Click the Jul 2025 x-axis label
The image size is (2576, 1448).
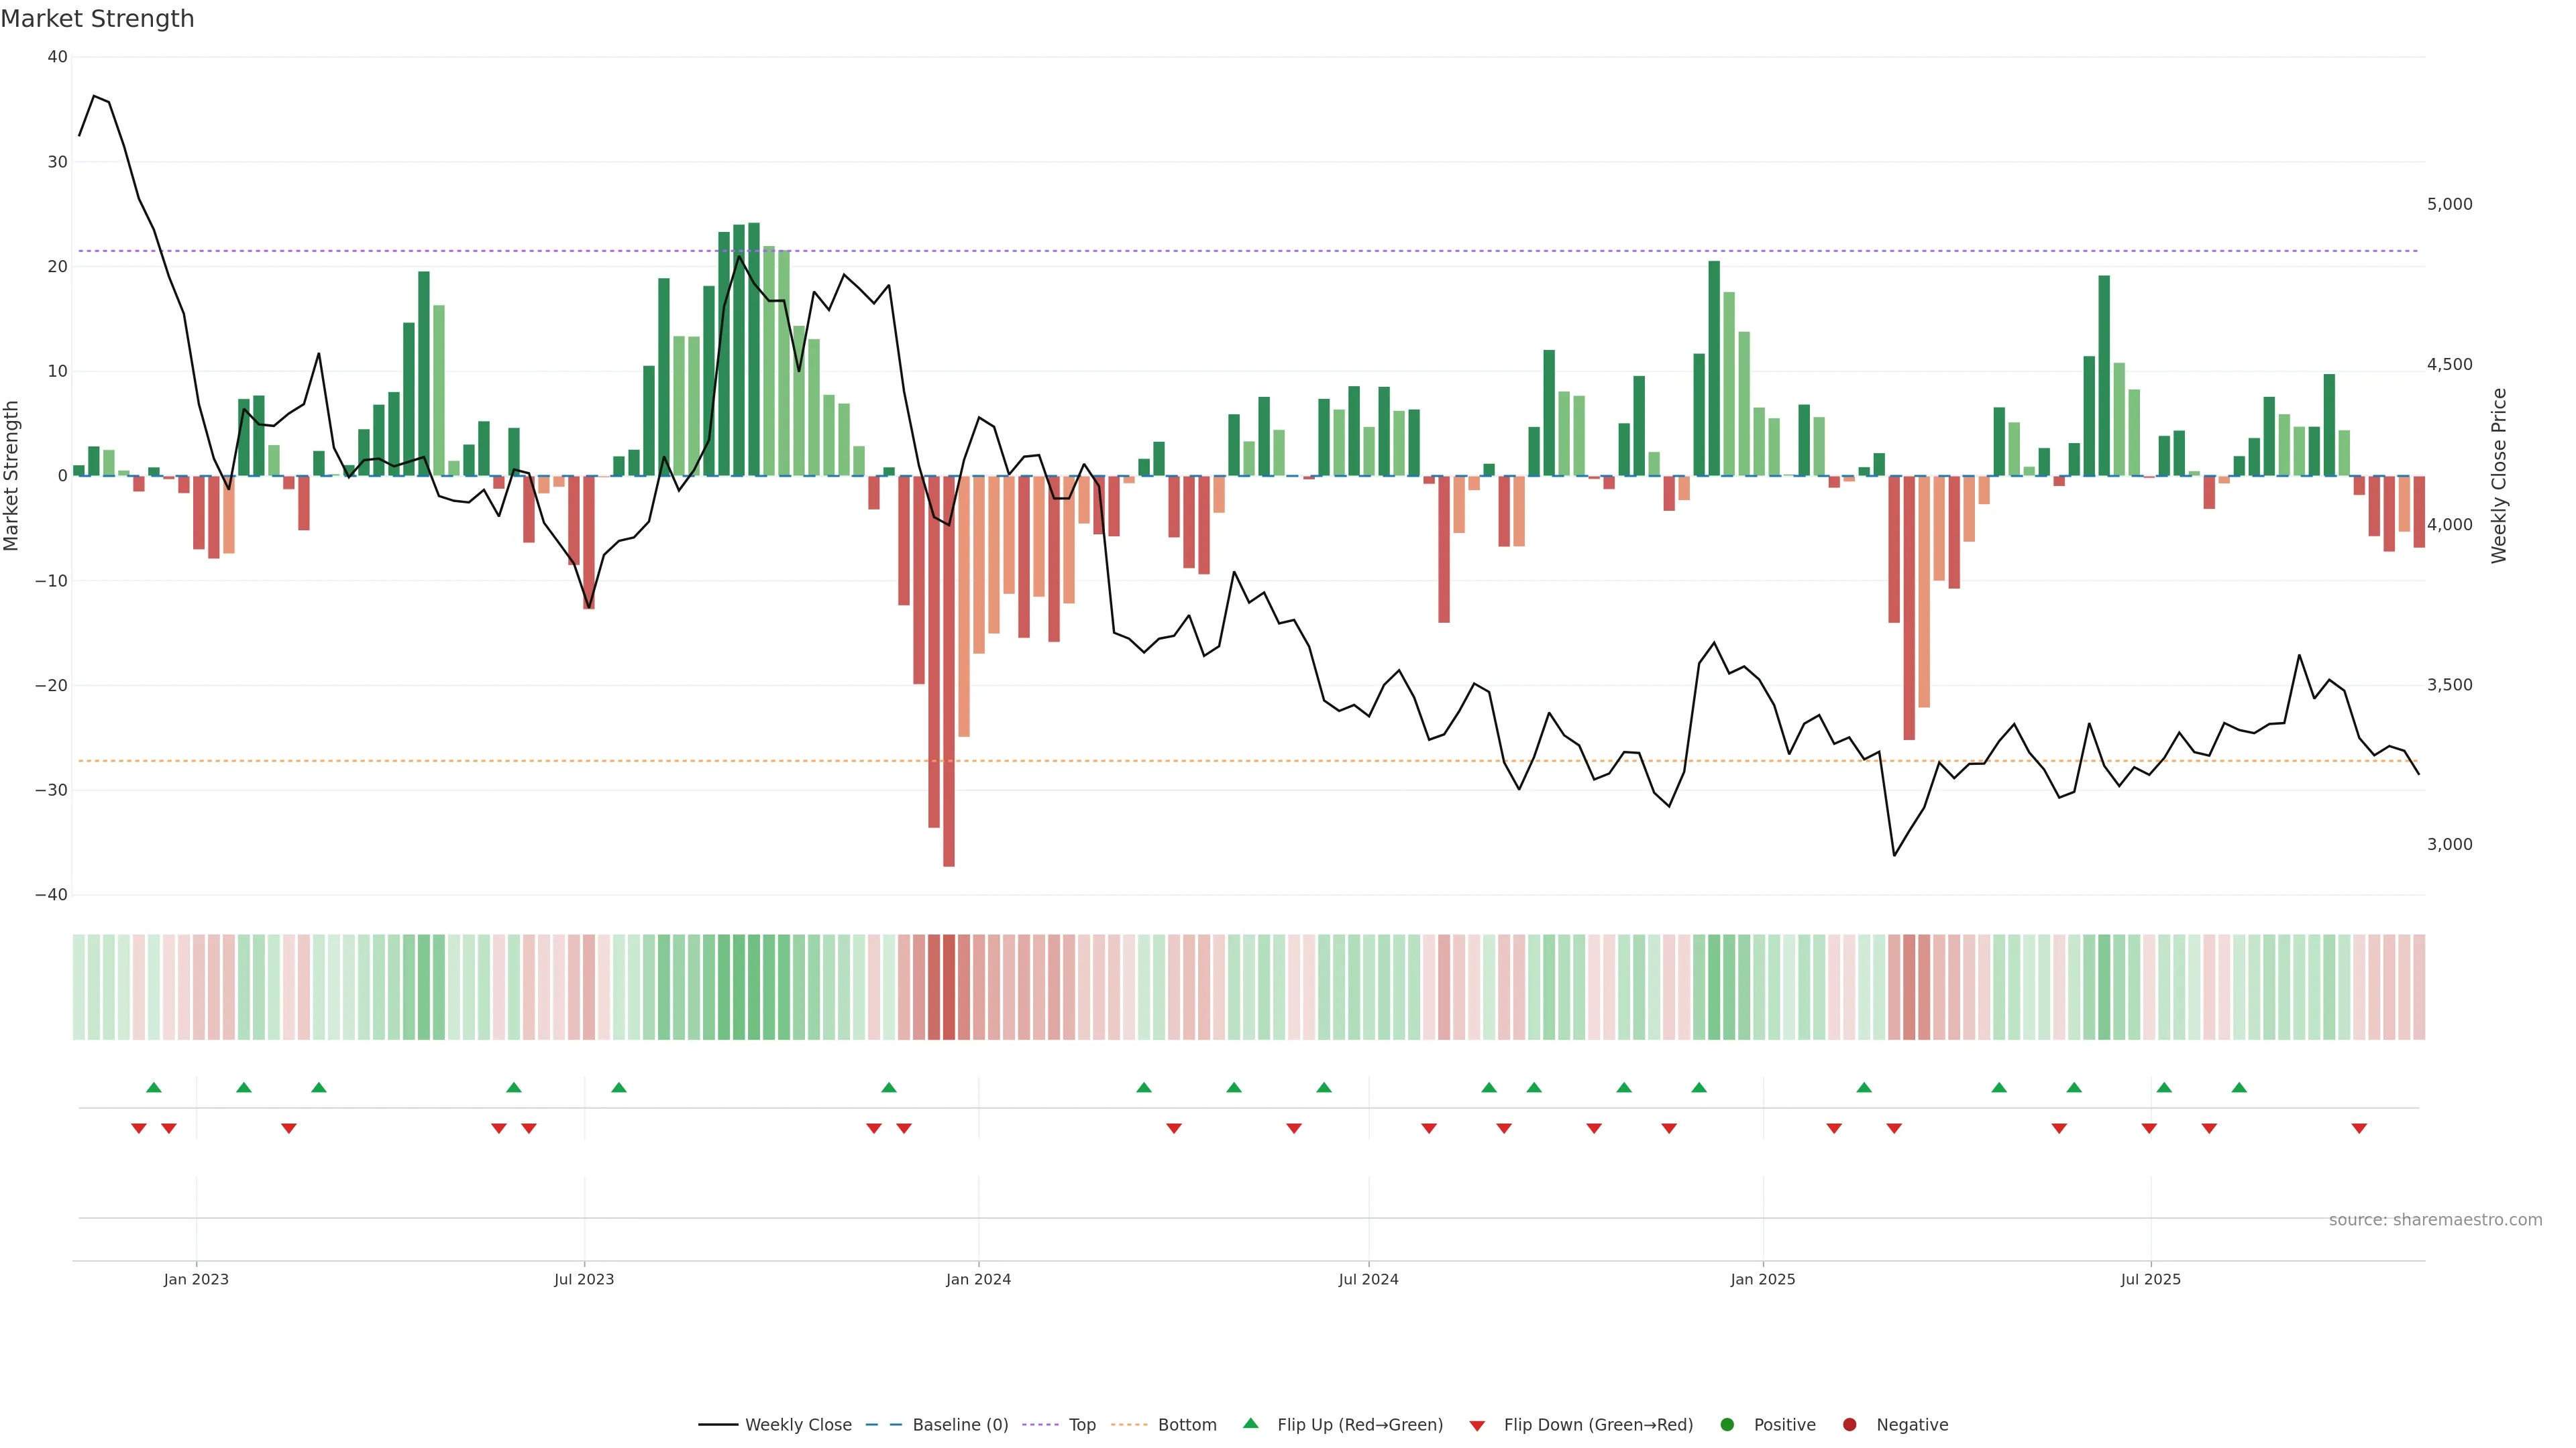click(2150, 1279)
